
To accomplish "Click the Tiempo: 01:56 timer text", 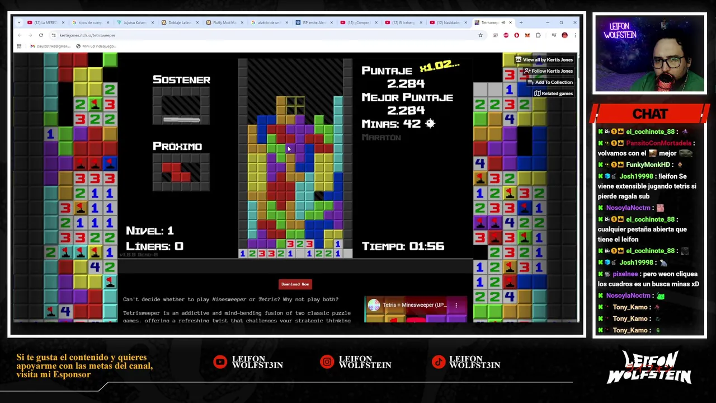I will [x=403, y=246].
